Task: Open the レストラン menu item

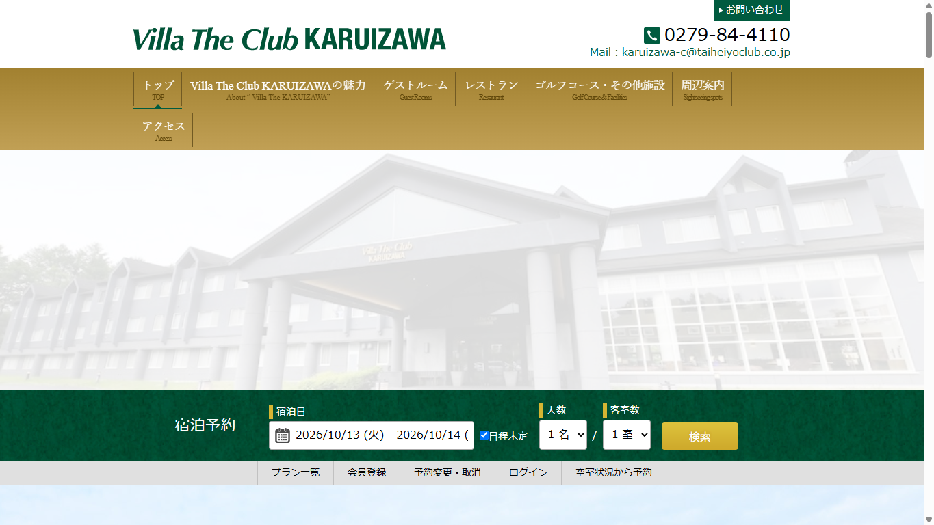Action: point(491,90)
